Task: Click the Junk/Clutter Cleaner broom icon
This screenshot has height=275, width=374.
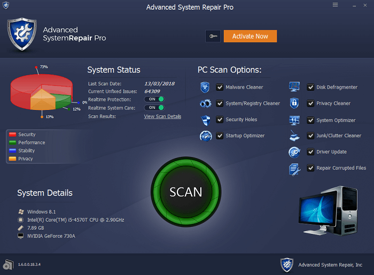Action: [x=294, y=136]
